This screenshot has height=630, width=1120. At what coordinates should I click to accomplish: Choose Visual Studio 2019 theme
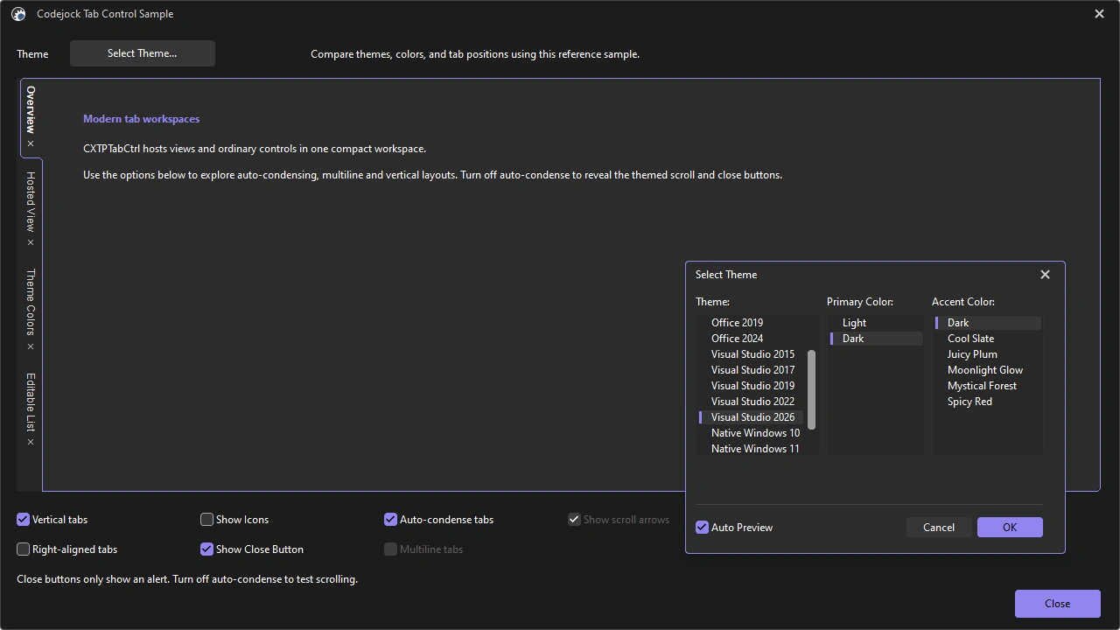pyautogui.click(x=751, y=386)
